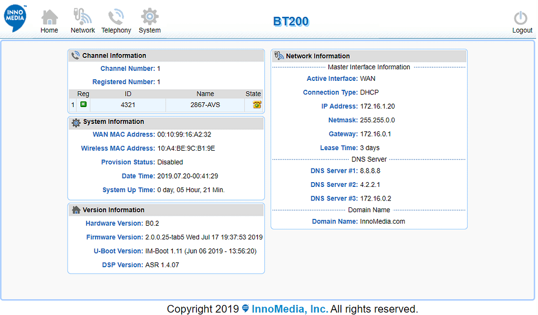
Task: Click DSP Version value ASR 1.4.07
Action: [x=162, y=265]
